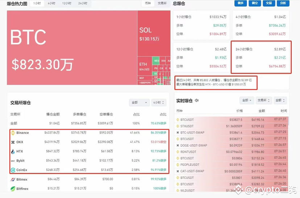300x198 pixels.
Task: Click the BTC heatmap tile
Action: (72, 48)
